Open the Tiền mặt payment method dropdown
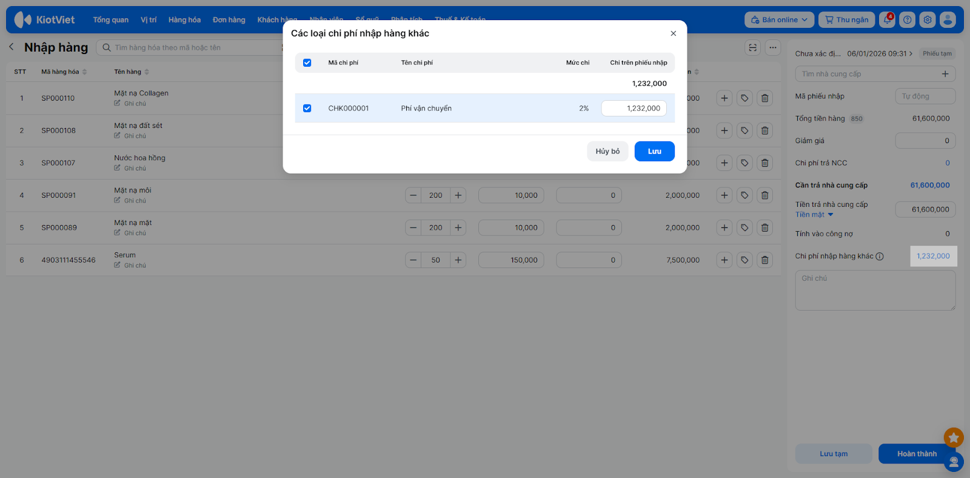 click(814, 215)
